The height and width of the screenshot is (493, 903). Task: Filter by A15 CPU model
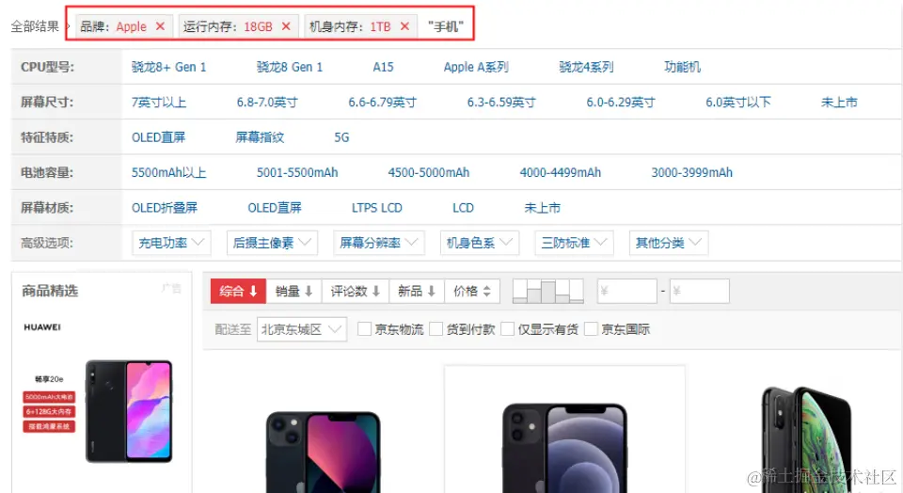tap(383, 68)
